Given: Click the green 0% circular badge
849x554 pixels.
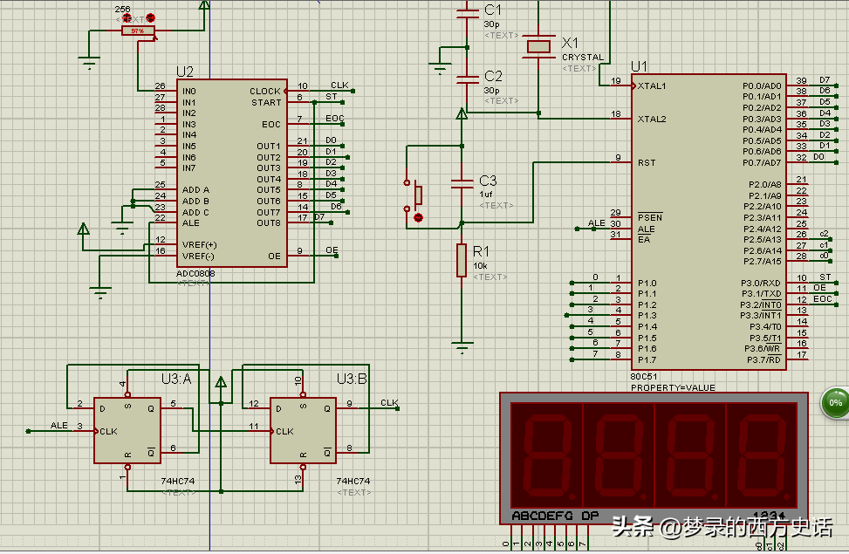Looking at the screenshot, I should tap(835, 402).
